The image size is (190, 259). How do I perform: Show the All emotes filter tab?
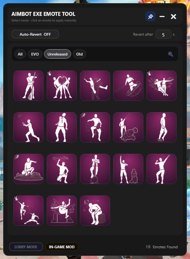pos(20,54)
